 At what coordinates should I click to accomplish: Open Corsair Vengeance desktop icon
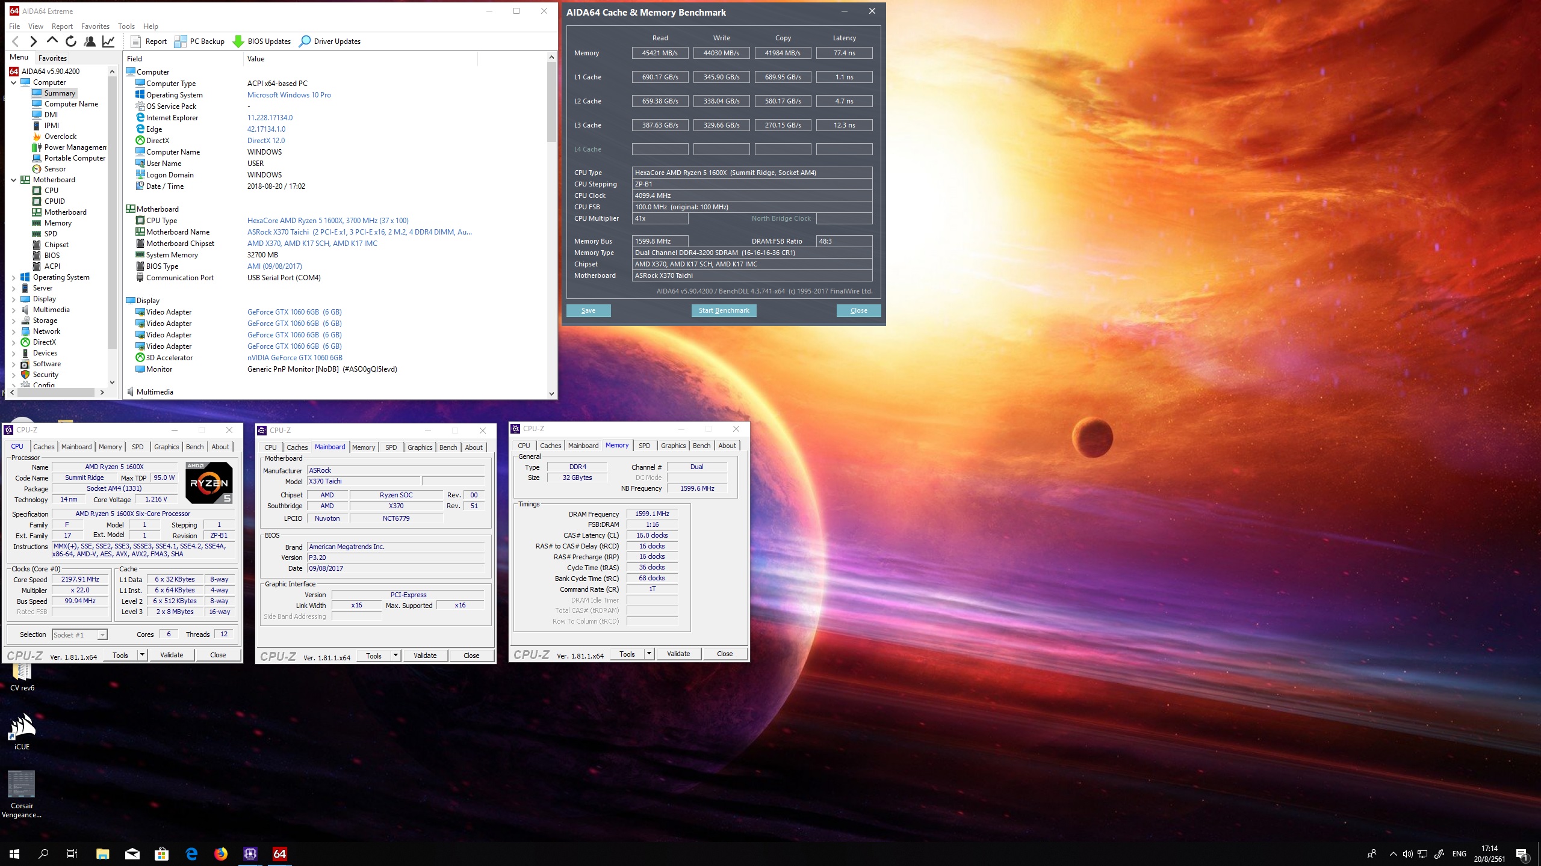coord(22,794)
